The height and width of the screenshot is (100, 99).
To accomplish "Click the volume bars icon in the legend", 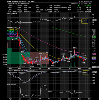I will [8, 37].
